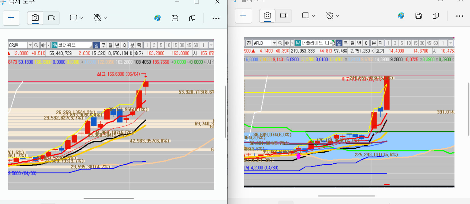Copy the APLD chart snip to clipboard
470x204 pixels.
pyautogui.click(x=436, y=16)
